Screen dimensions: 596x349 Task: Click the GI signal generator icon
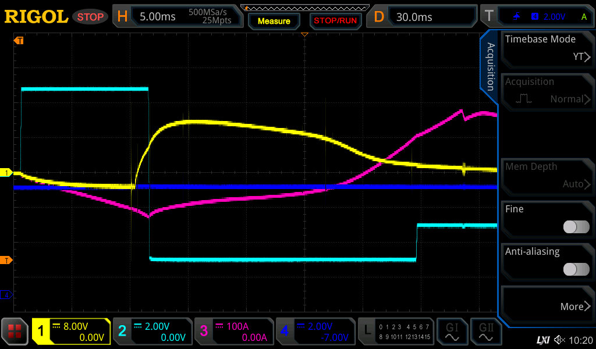pos(452,332)
